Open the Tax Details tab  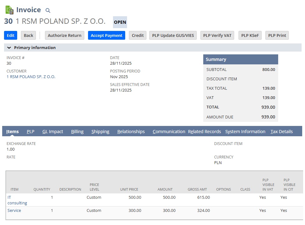pos(282,131)
